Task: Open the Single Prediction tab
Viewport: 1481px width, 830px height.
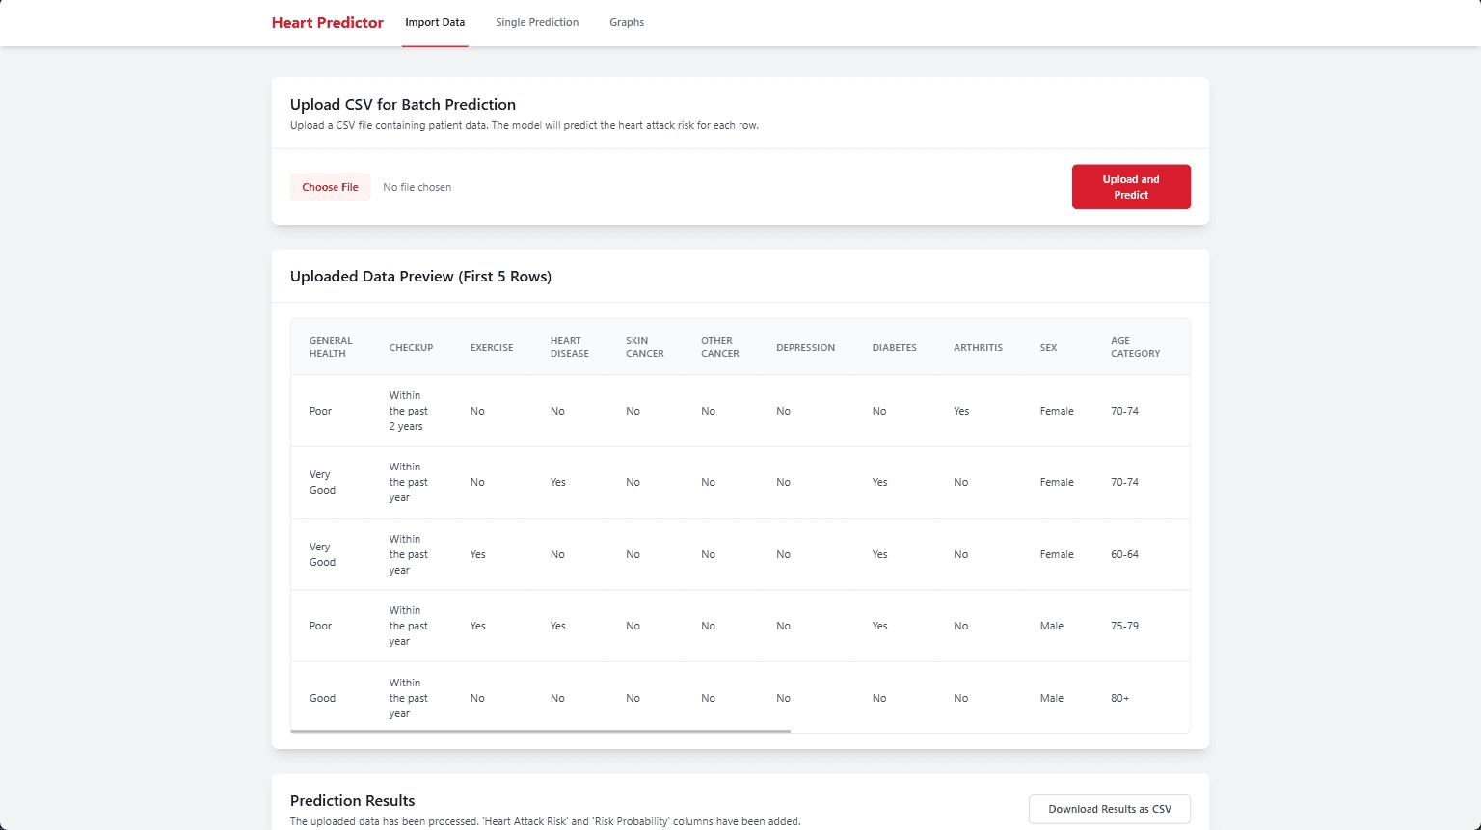Action: [x=537, y=22]
